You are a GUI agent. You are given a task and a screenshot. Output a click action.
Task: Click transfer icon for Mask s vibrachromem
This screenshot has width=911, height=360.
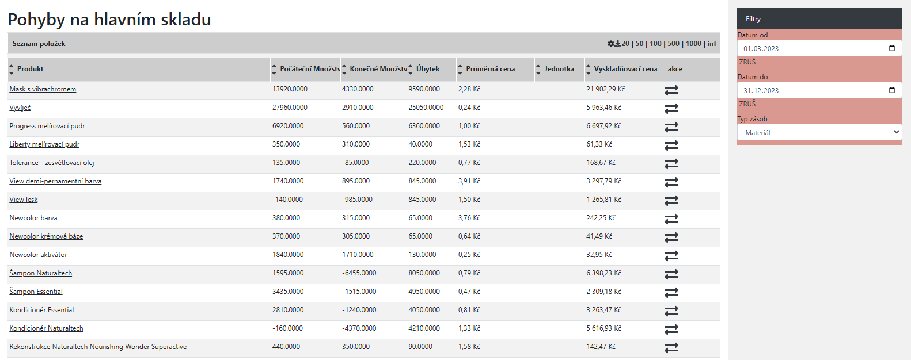click(x=671, y=90)
